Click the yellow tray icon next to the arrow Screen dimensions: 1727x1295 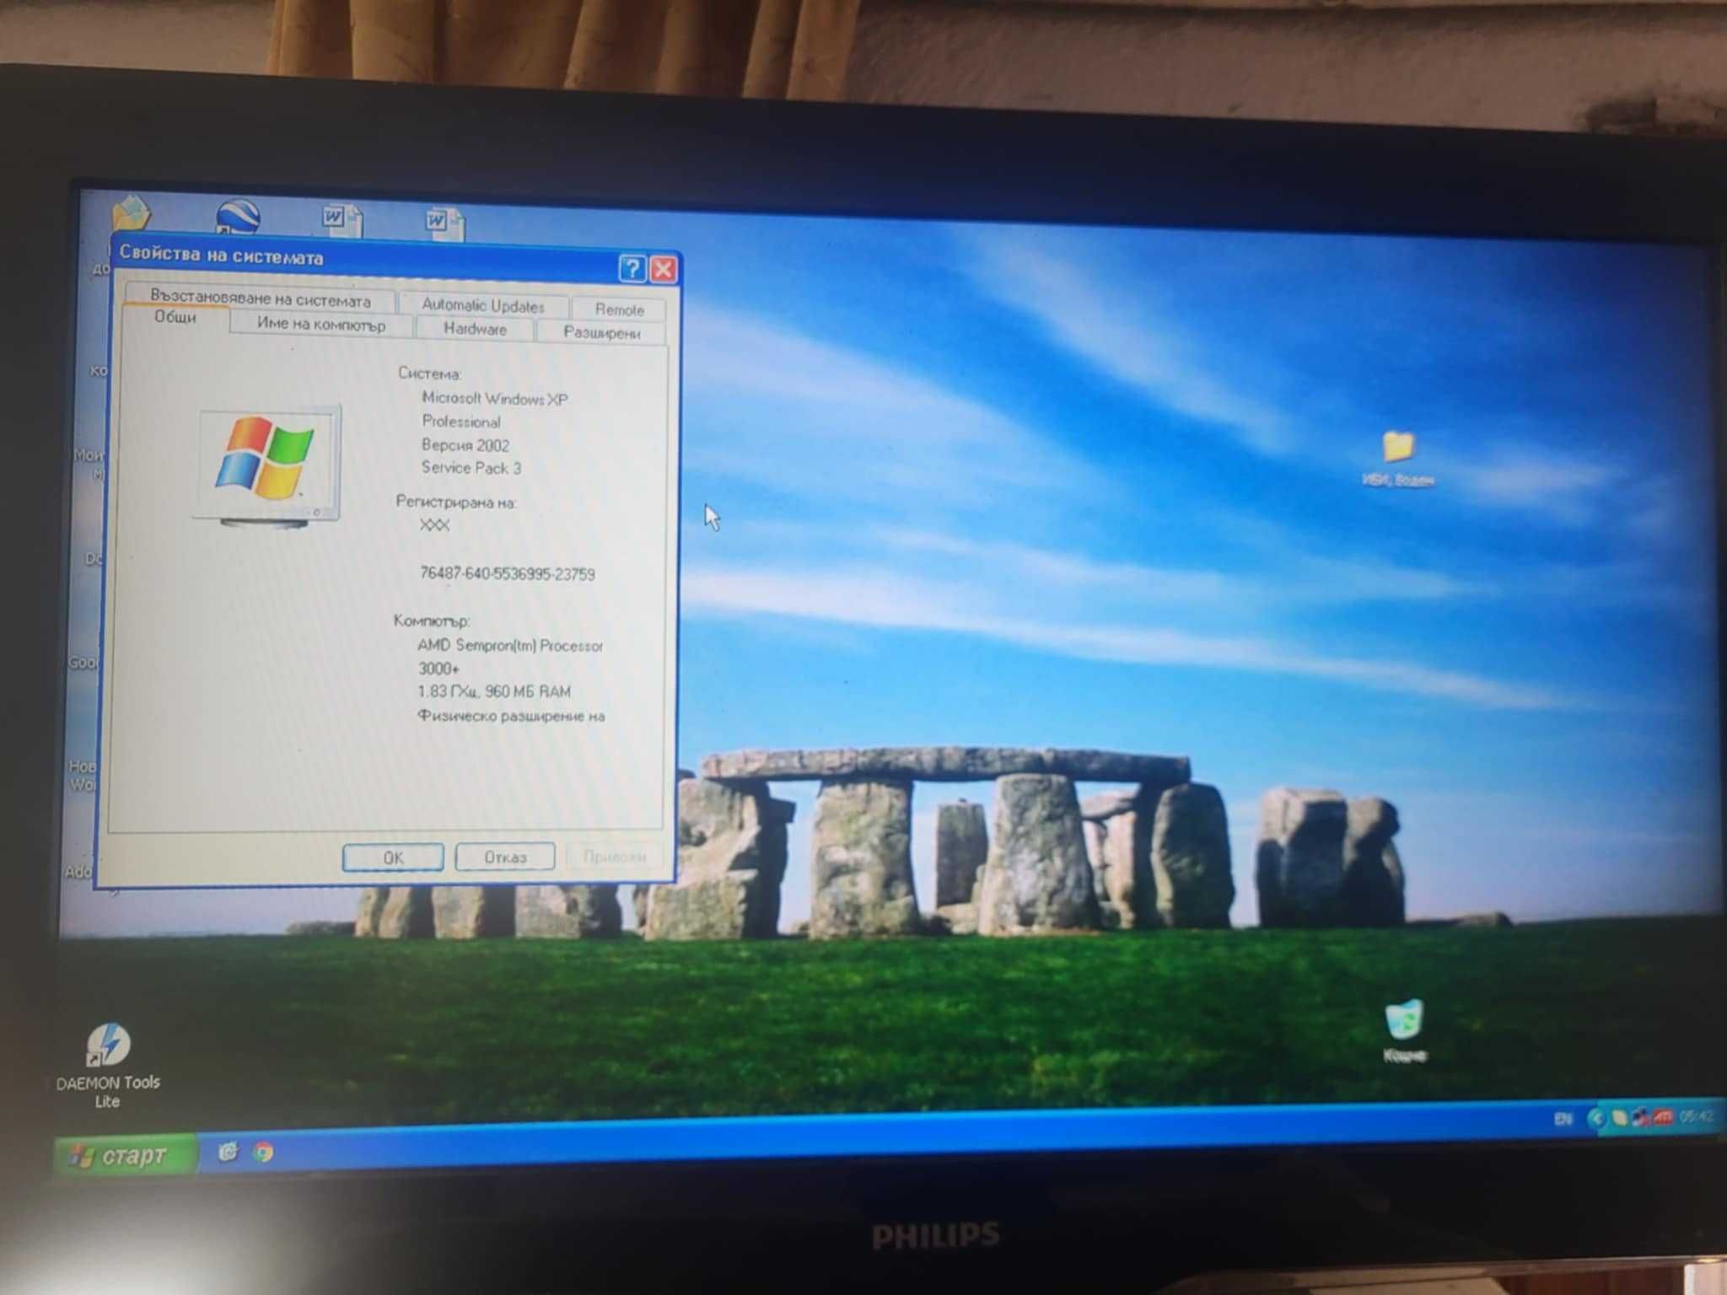(1619, 1118)
